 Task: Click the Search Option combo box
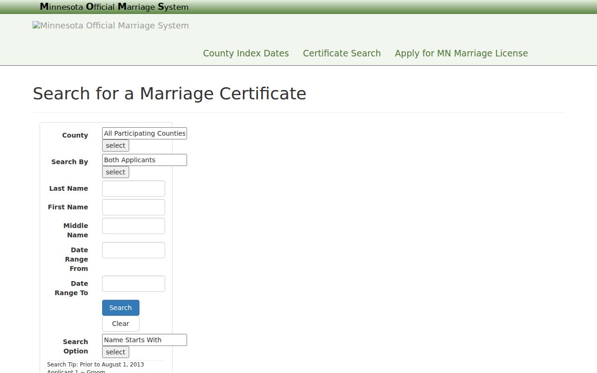point(145,340)
